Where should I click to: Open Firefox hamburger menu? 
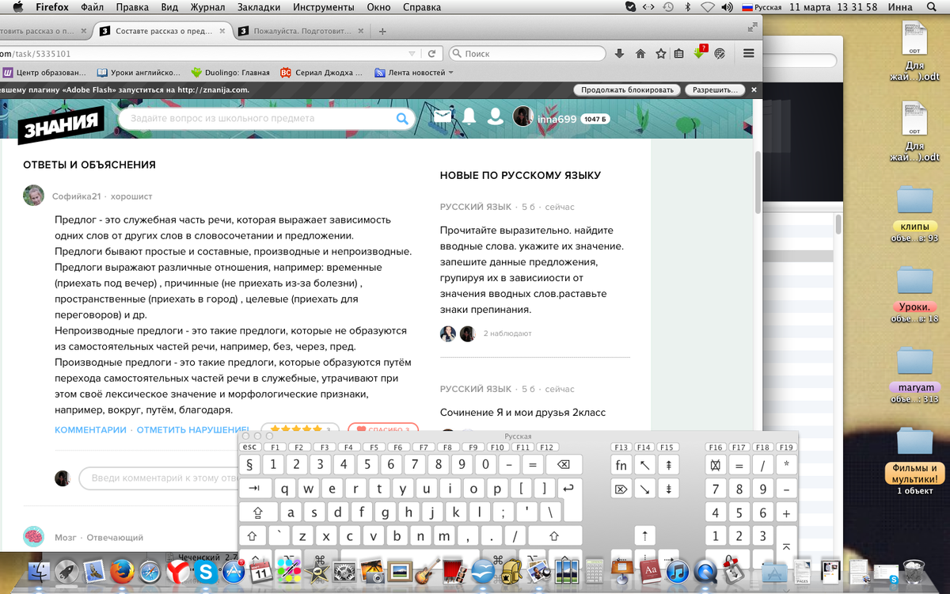748,54
